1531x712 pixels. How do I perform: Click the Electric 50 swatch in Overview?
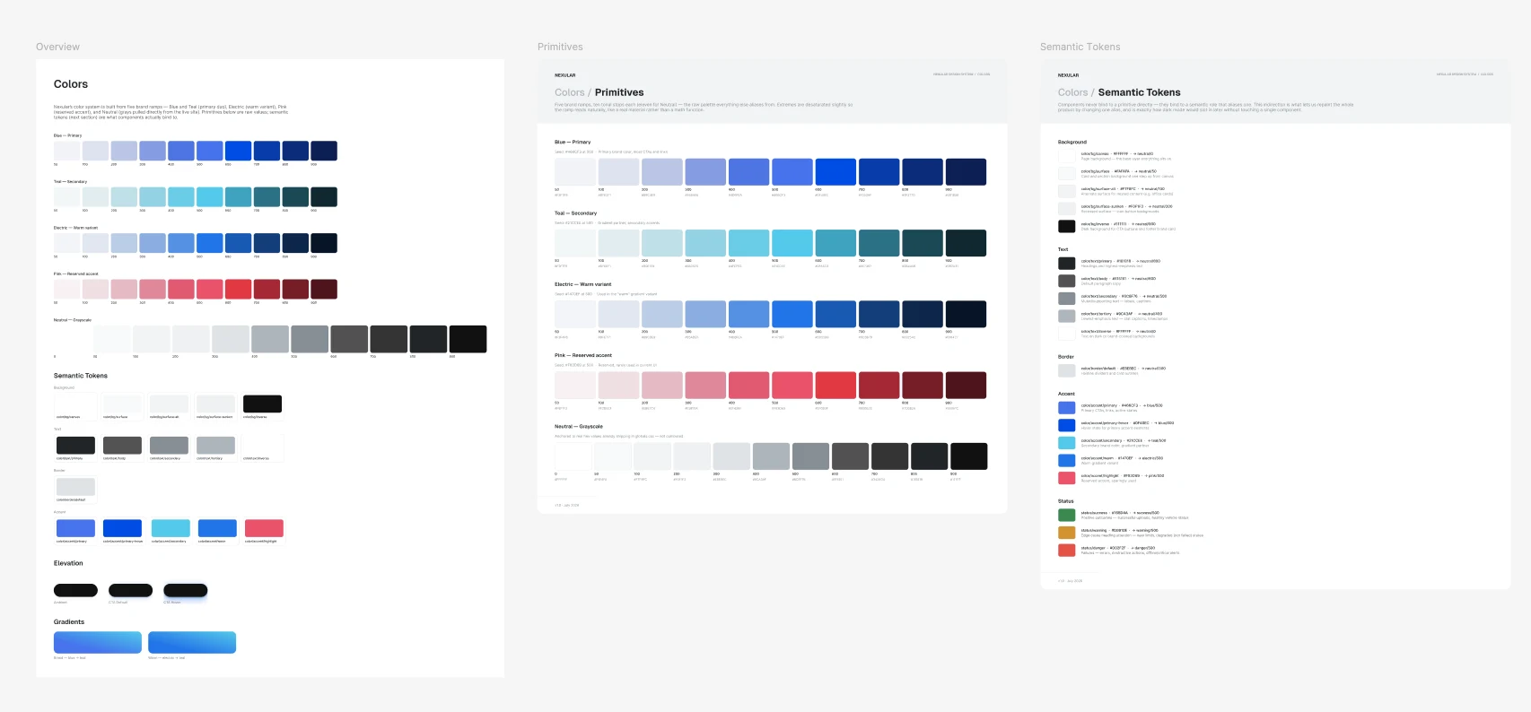coord(67,242)
